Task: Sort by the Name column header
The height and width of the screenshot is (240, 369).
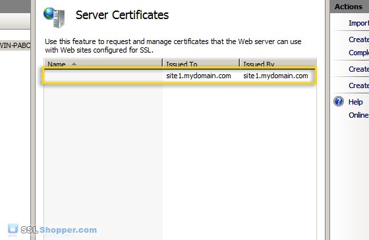Action: [x=103, y=64]
